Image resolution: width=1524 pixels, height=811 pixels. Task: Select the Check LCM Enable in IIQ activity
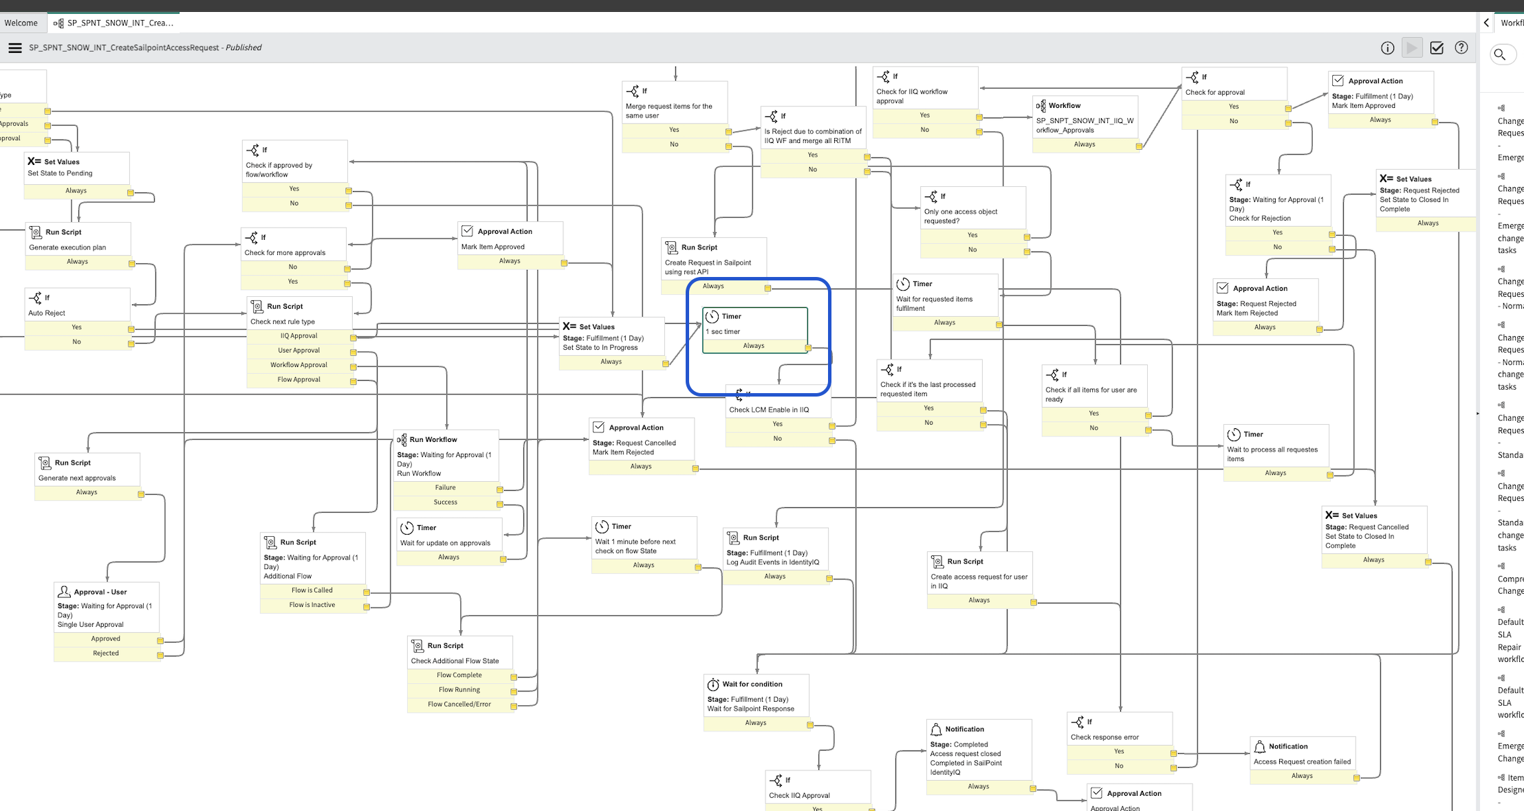779,416
